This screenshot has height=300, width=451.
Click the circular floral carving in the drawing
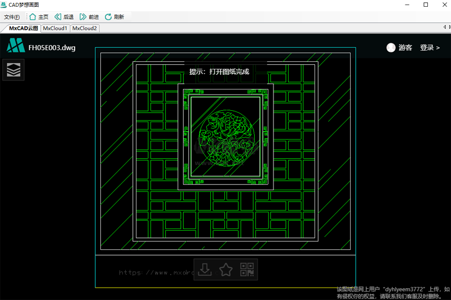(x=226, y=138)
